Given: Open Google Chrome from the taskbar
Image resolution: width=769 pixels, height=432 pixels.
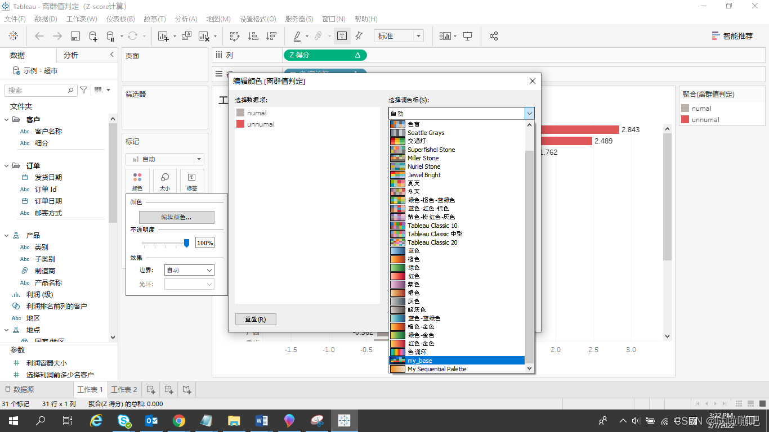Looking at the screenshot, I should [x=179, y=420].
